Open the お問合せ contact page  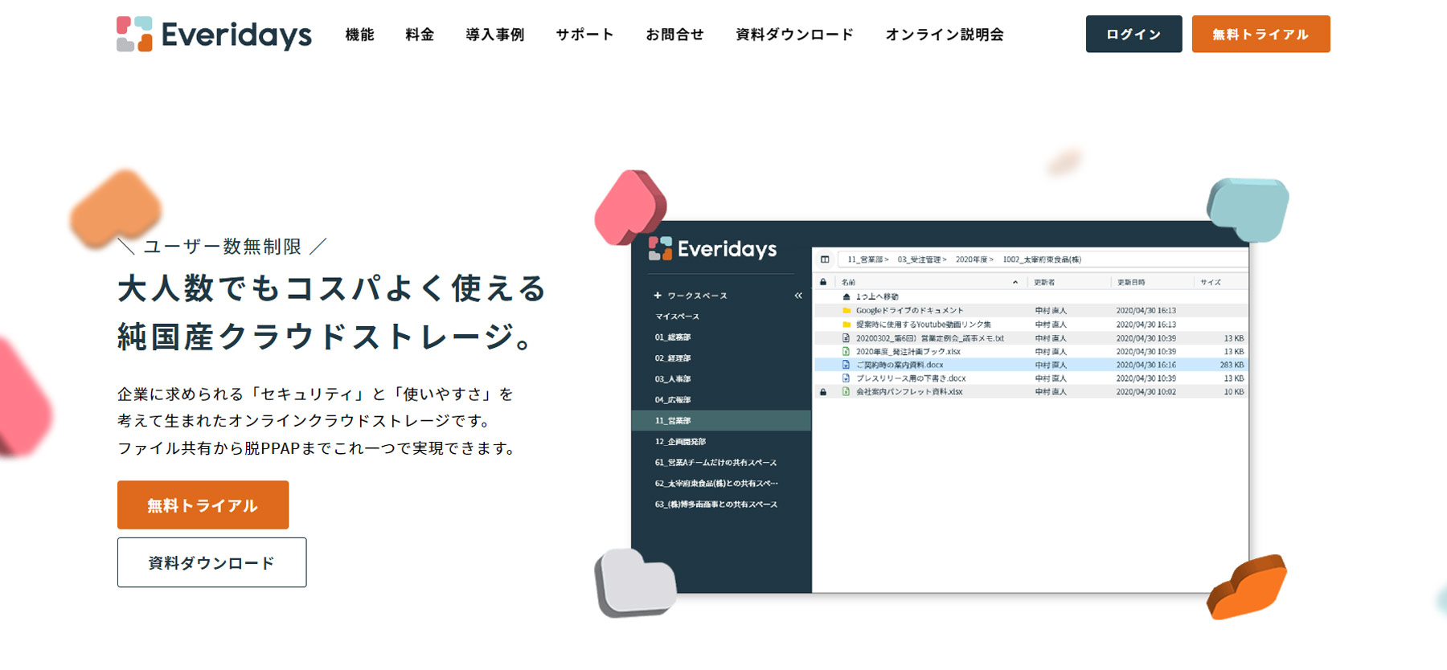pyautogui.click(x=675, y=35)
